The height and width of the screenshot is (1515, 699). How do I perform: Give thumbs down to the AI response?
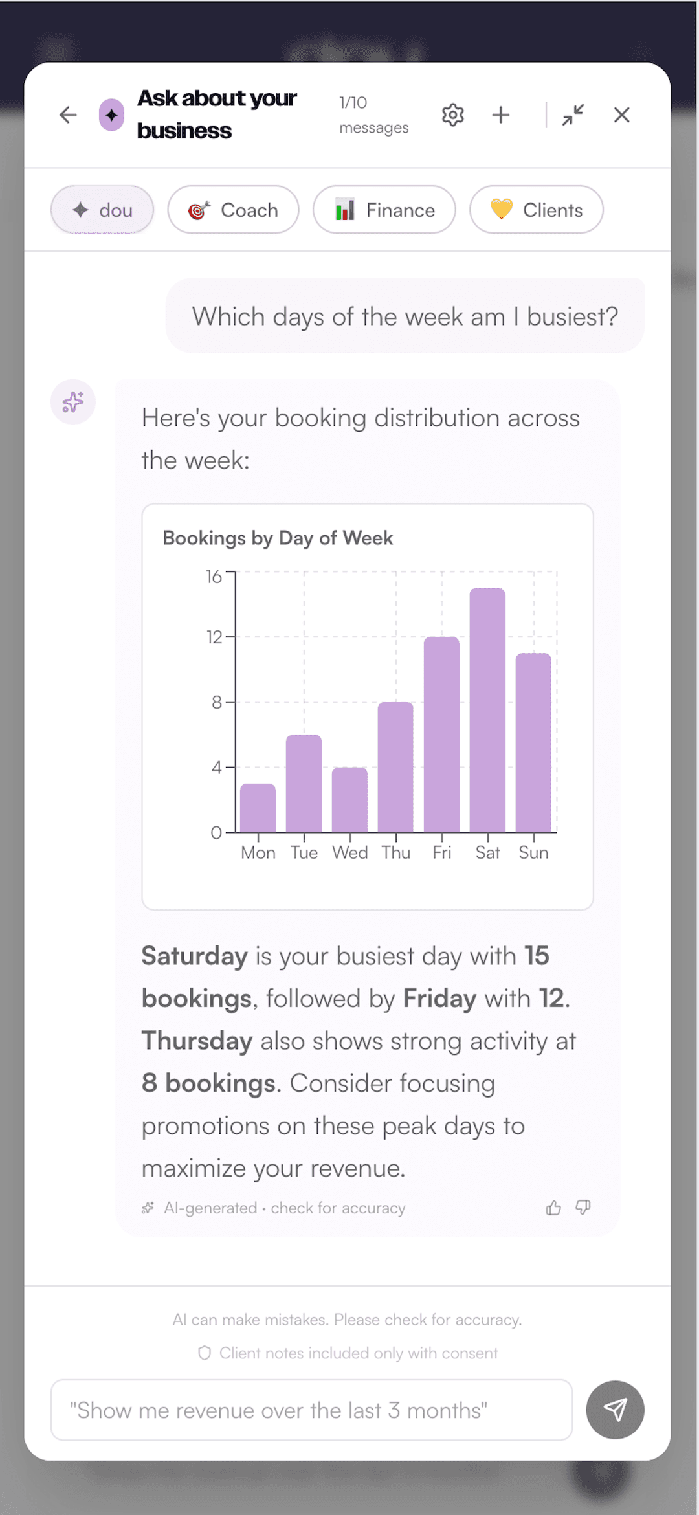click(583, 1208)
